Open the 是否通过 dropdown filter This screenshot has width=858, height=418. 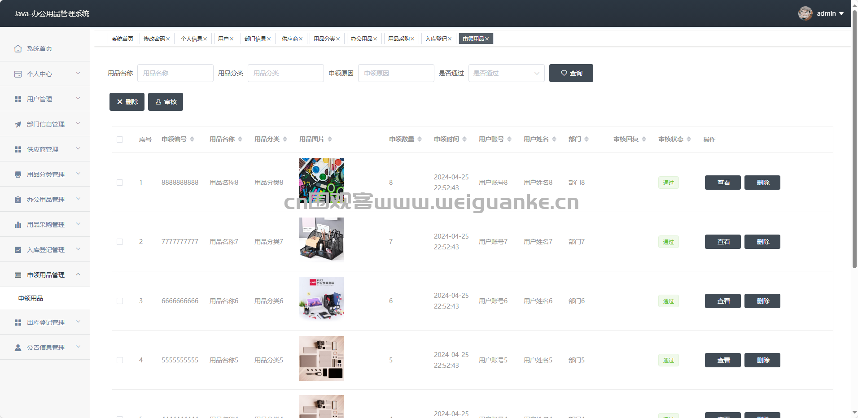coord(506,73)
